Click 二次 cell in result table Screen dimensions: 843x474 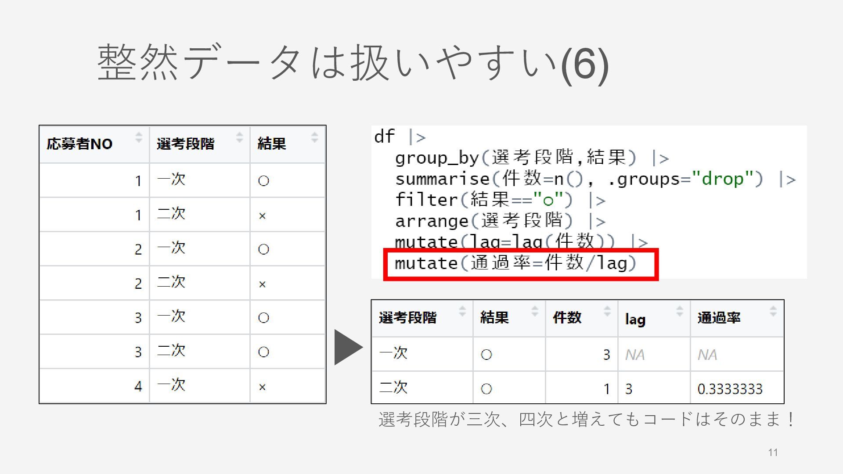click(x=393, y=388)
